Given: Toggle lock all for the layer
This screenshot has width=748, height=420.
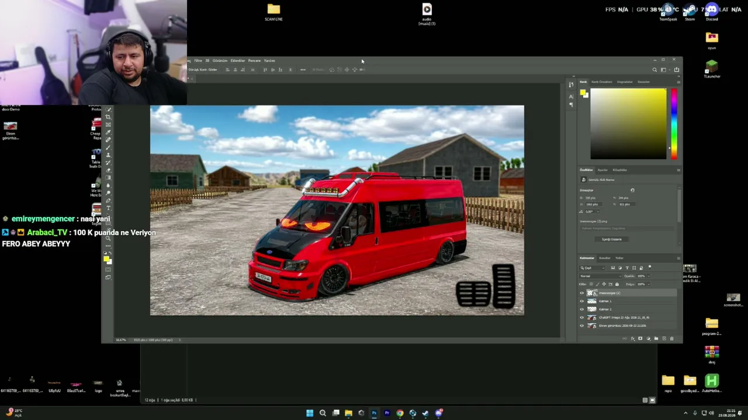Looking at the screenshot, I should coord(617,284).
